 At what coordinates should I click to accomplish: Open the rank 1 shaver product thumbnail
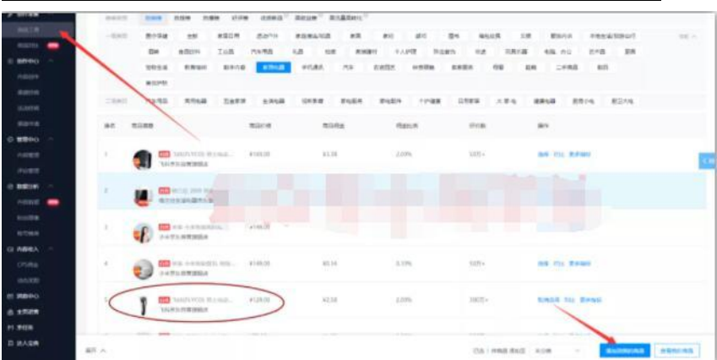[143, 159]
